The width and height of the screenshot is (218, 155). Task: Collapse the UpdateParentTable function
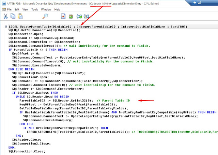point(6,27)
